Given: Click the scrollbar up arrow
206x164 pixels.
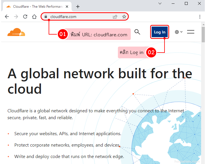Looking at the screenshot, I should coord(203,25).
